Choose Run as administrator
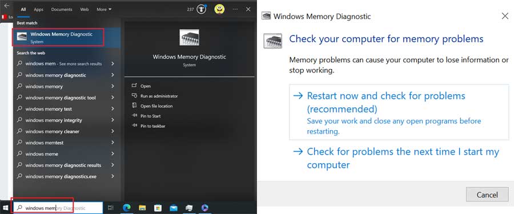The image size is (514, 214). click(x=159, y=96)
